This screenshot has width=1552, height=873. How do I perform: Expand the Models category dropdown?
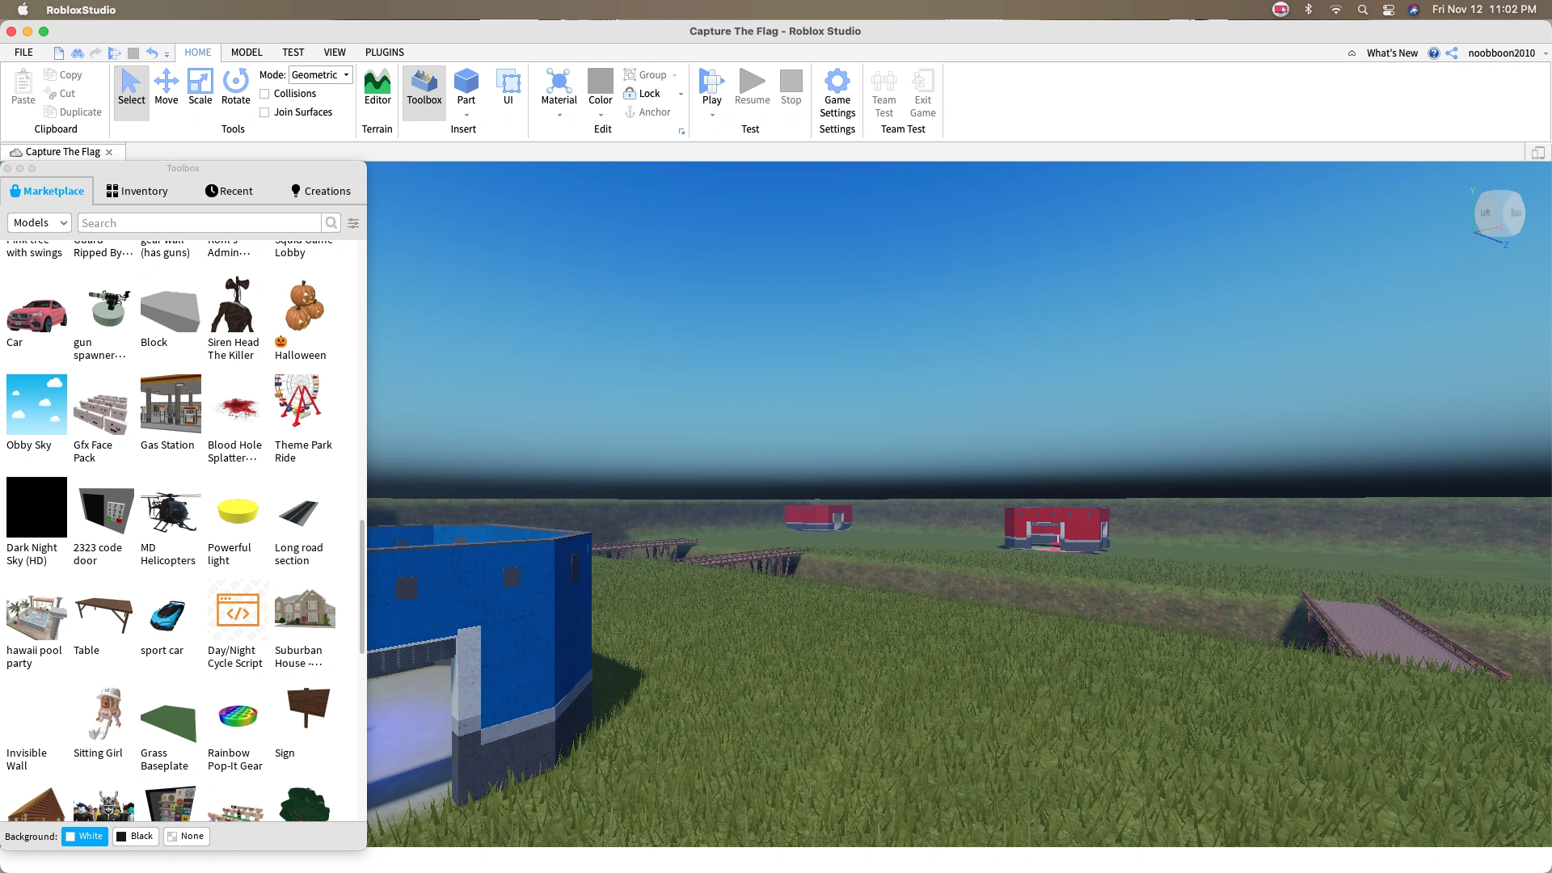(40, 223)
